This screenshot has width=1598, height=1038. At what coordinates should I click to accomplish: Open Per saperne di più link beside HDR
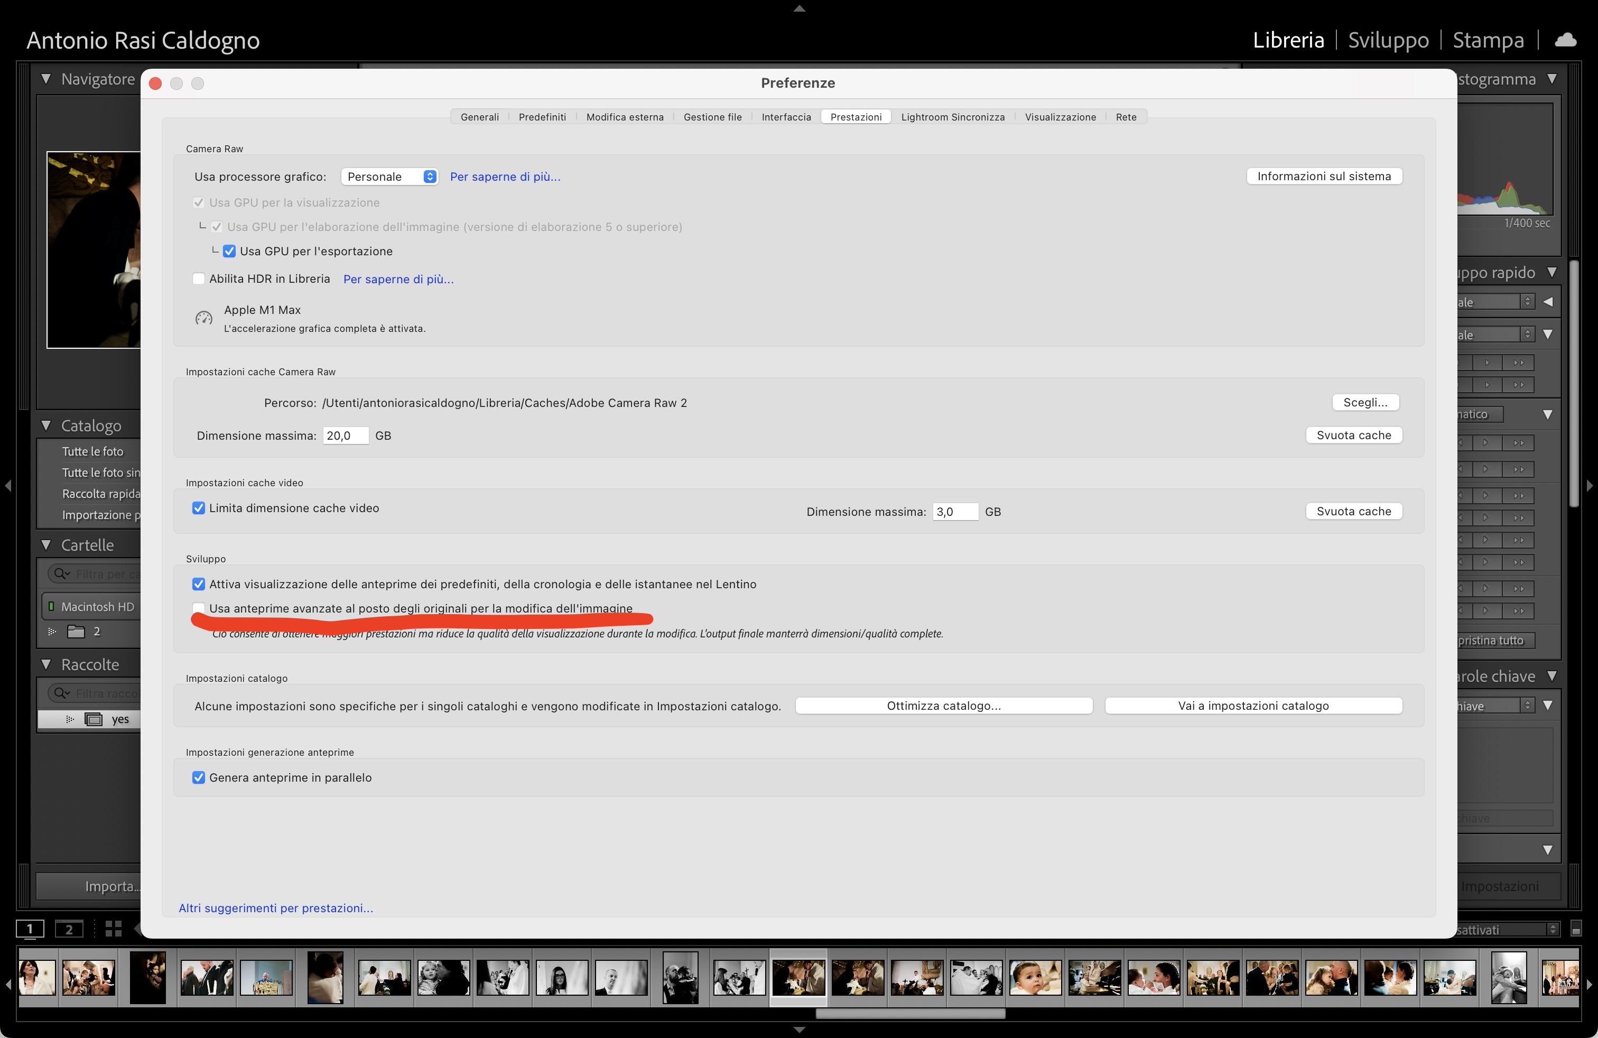pyautogui.click(x=398, y=279)
